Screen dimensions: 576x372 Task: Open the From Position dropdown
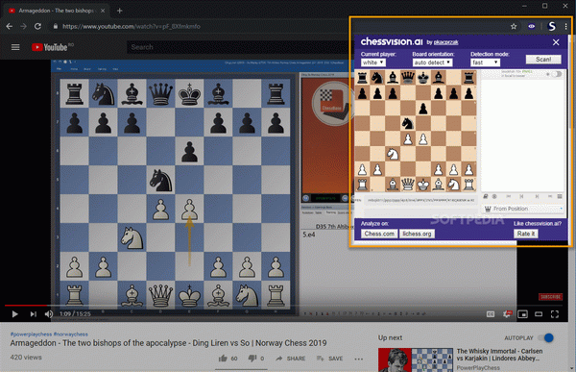[x=523, y=209]
